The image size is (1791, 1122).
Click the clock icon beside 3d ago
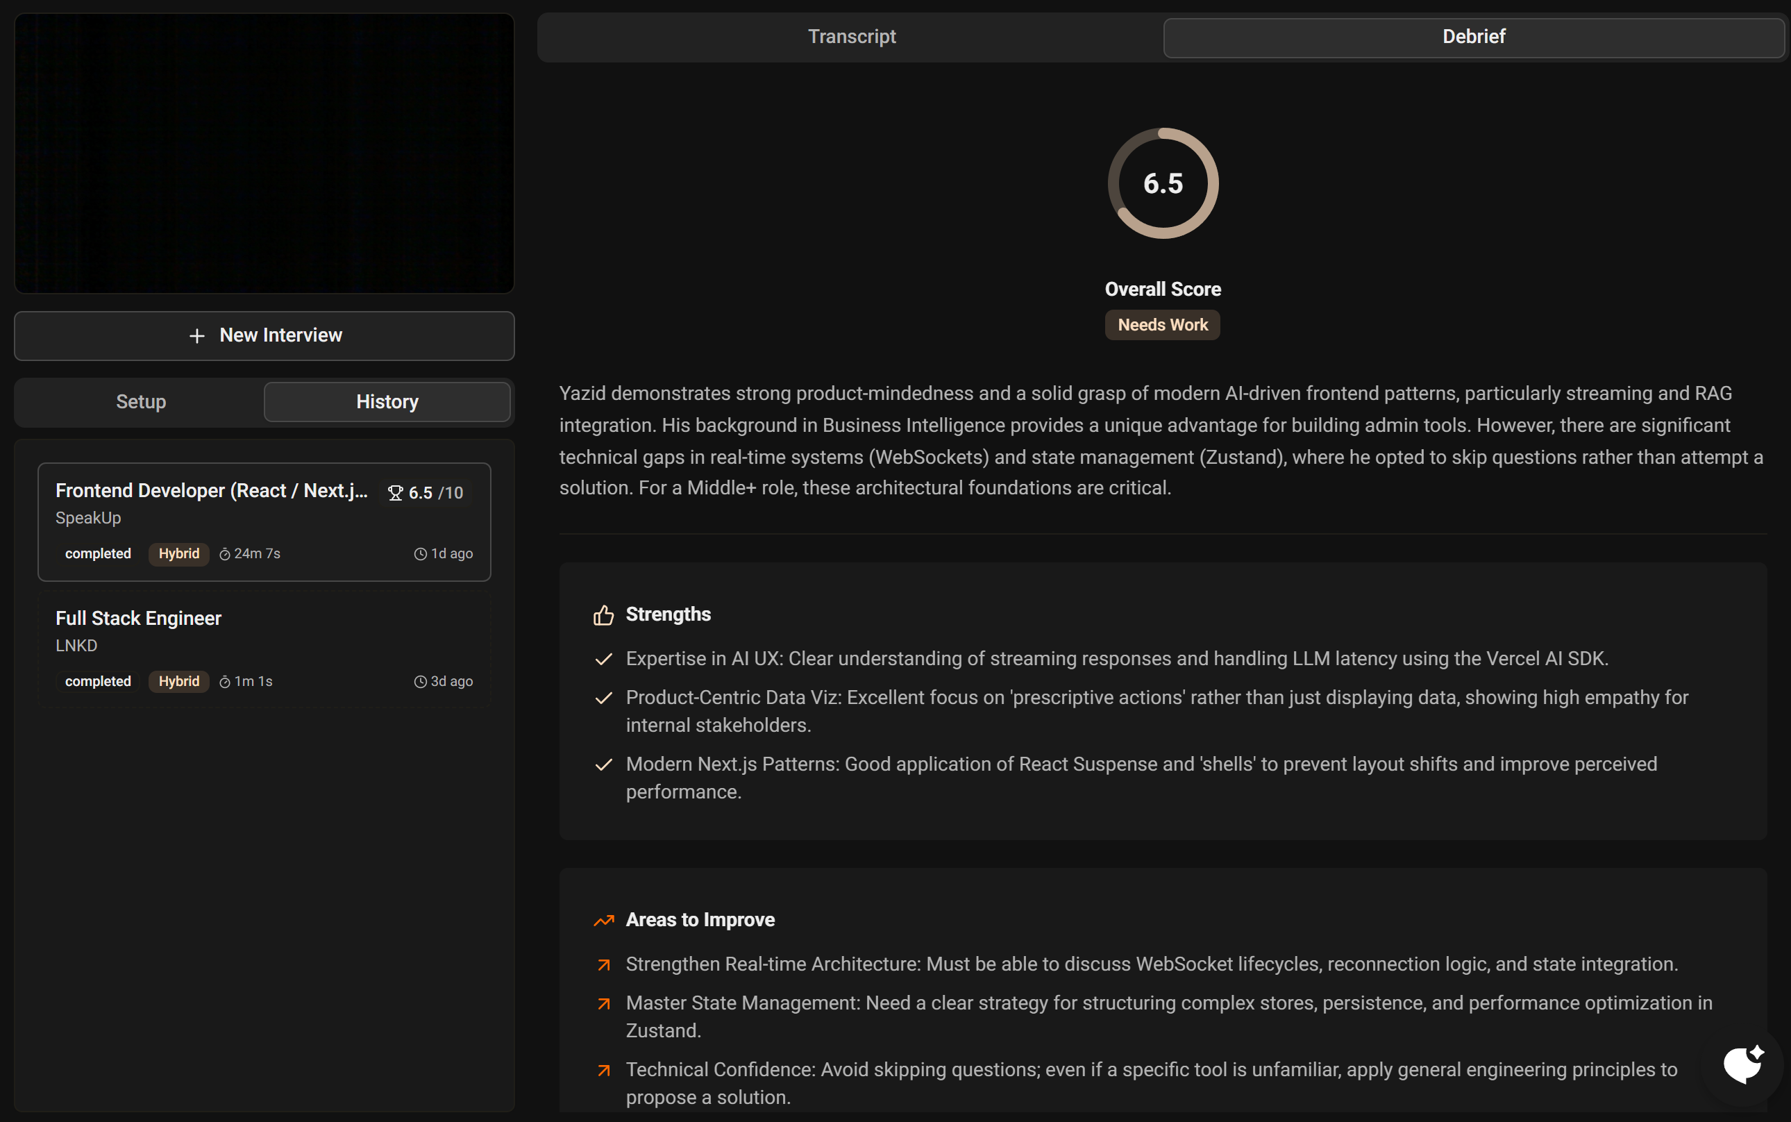[x=420, y=682]
